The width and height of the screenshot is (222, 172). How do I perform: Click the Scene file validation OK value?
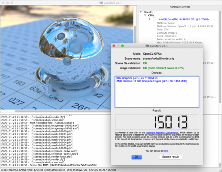coord(145,63)
